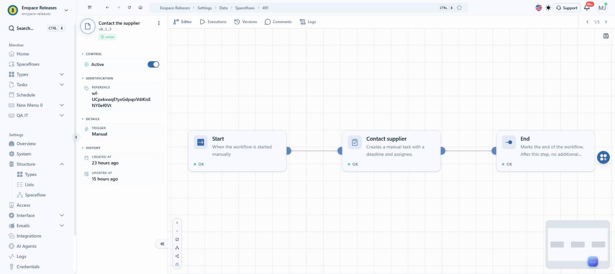This screenshot has height=274, width=615.
Task: Select the Start node
Action: tap(237, 151)
